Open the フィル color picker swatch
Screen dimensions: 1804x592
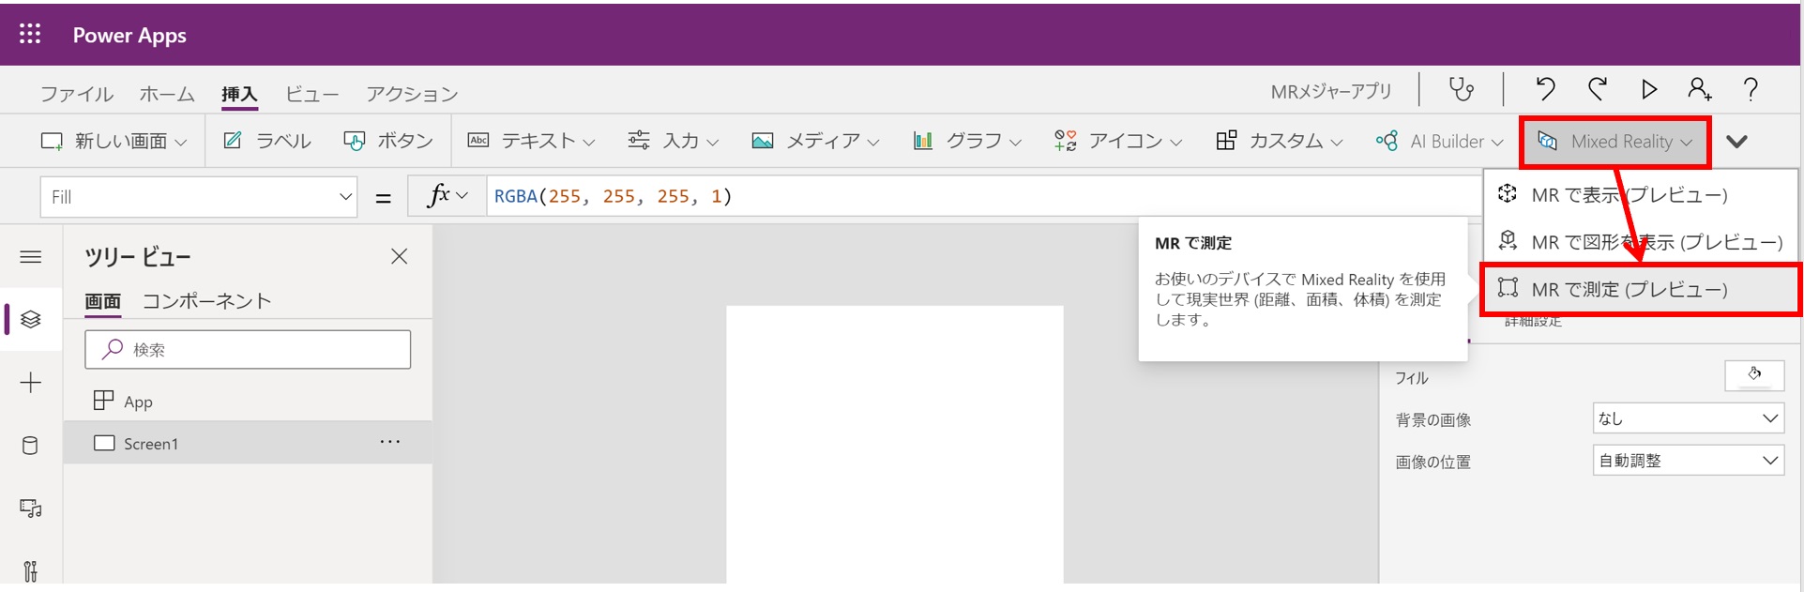point(1753,375)
